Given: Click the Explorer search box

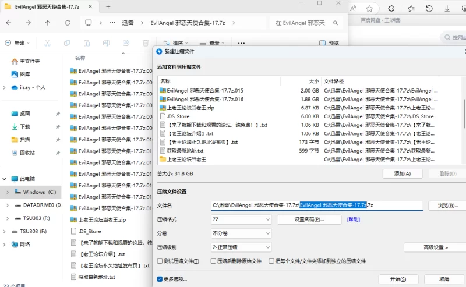Looking at the screenshot, I should (x=306, y=23).
